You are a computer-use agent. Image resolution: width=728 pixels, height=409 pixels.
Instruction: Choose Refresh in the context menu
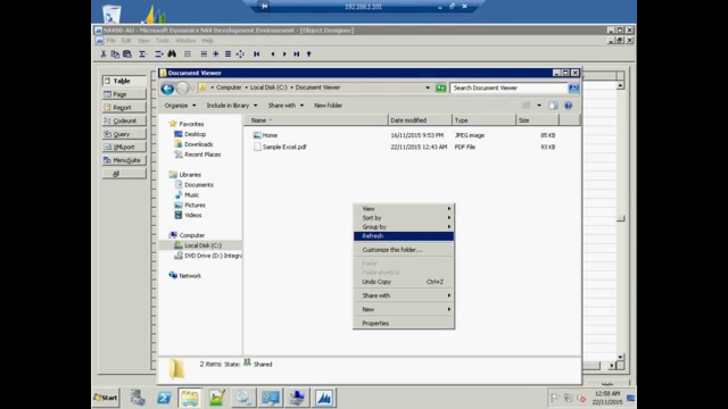(403, 236)
